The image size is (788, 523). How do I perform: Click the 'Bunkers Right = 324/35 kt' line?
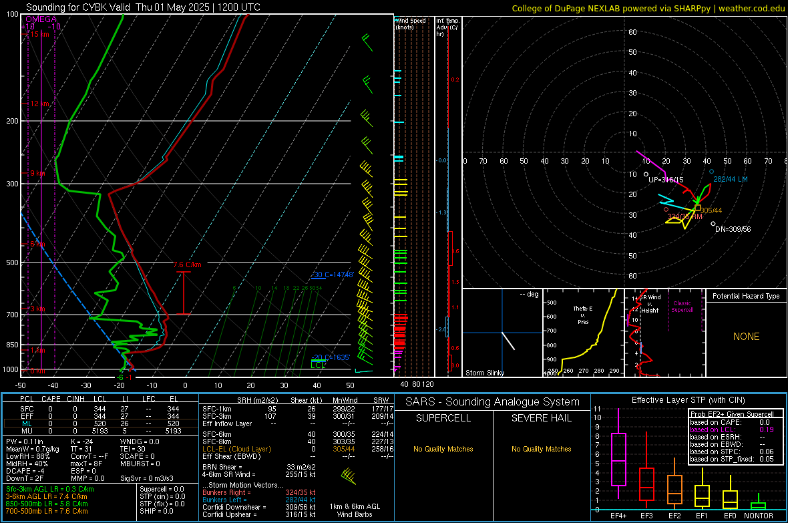tap(259, 493)
